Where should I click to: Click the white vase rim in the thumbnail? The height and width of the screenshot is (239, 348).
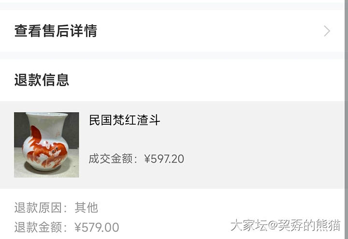click(x=47, y=115)
